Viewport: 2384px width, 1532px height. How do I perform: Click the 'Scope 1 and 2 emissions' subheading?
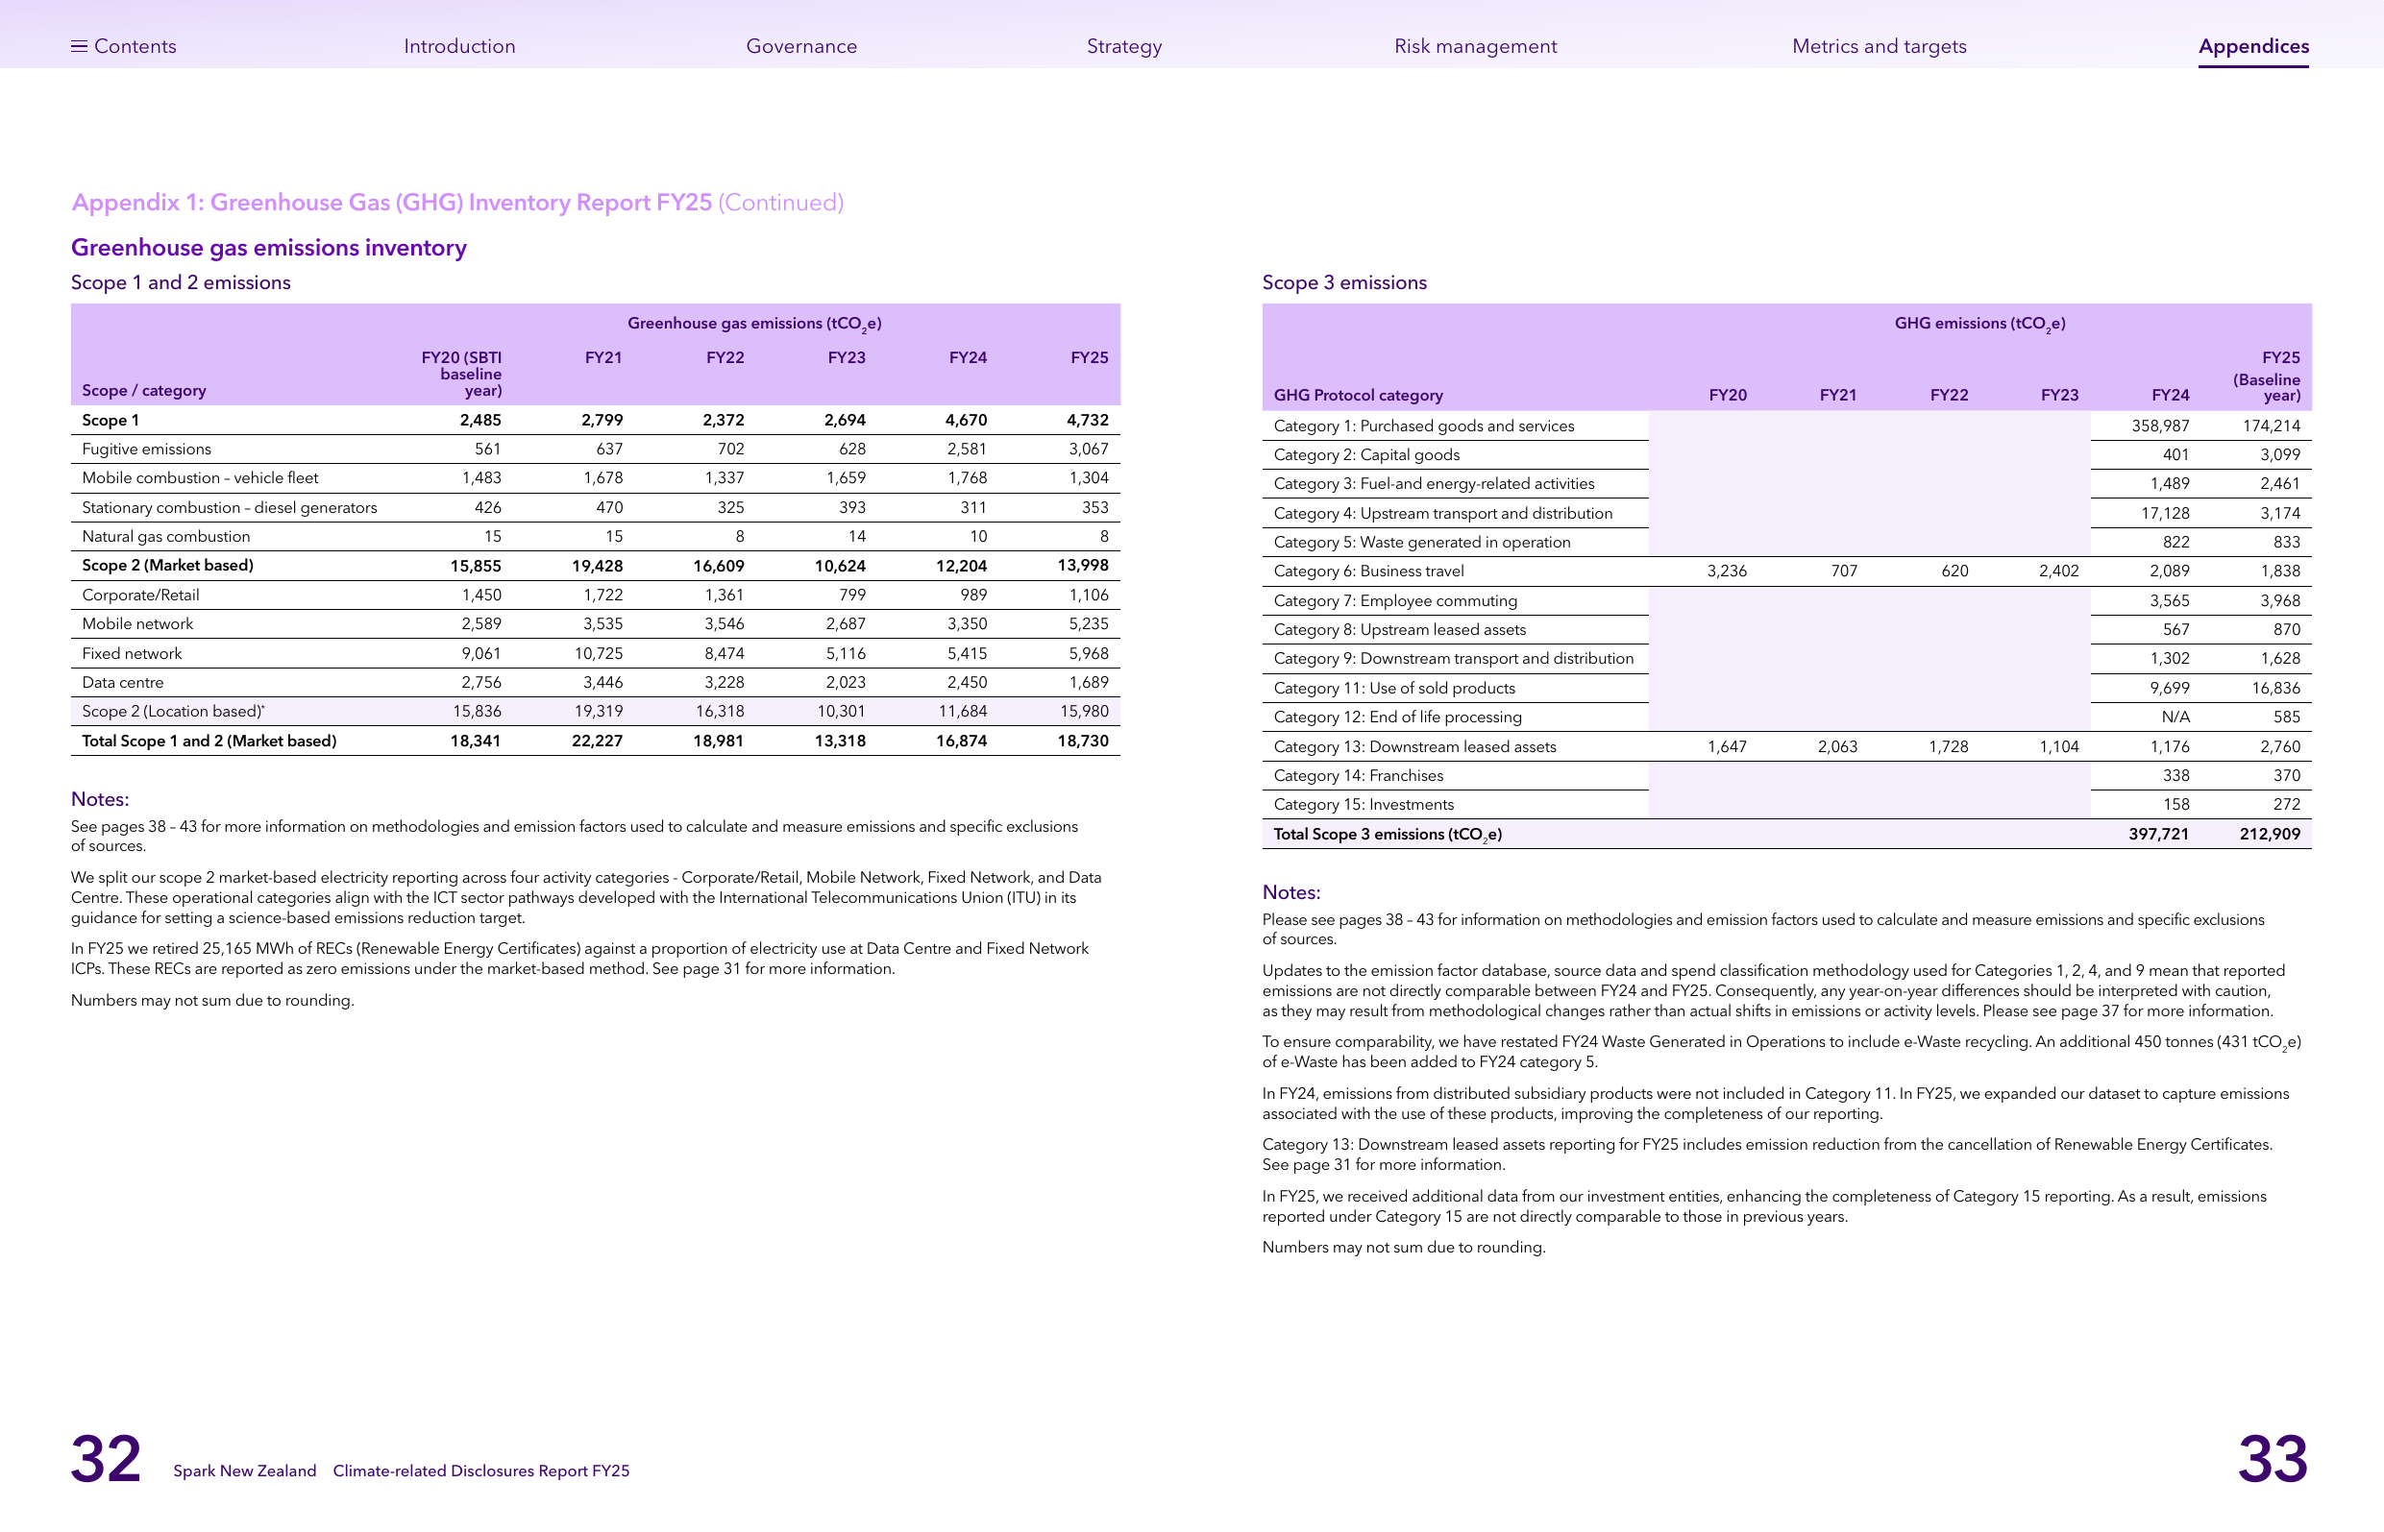(x=180, y=282)
